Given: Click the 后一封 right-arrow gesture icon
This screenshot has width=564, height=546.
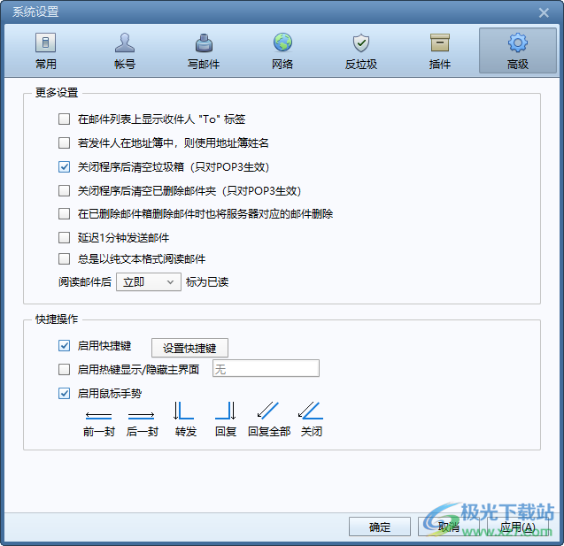Looking at the screenshot, I should [x=142, y=416].
